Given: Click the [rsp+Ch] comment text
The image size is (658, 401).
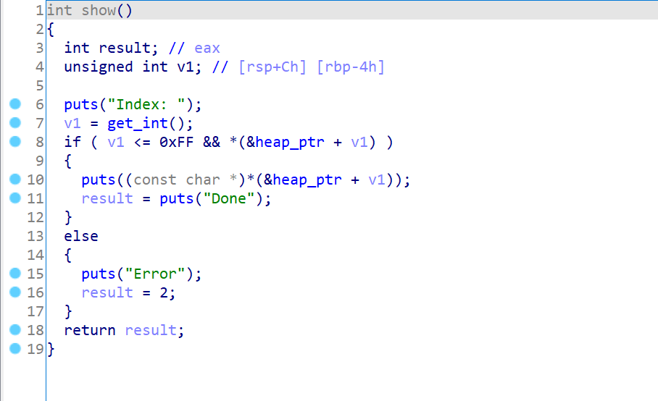Looking at the screenshot, I should 272,67.
